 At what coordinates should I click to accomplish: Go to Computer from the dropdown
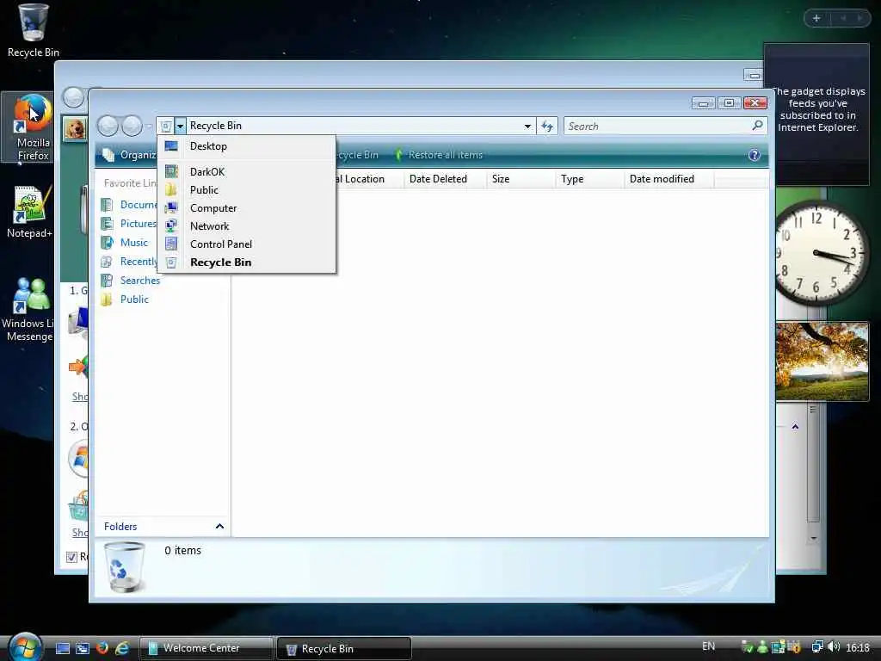(x=247, y=208)
